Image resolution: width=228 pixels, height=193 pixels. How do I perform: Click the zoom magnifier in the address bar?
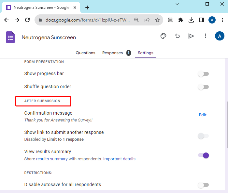pyautogui.click(x=136, y=20)
